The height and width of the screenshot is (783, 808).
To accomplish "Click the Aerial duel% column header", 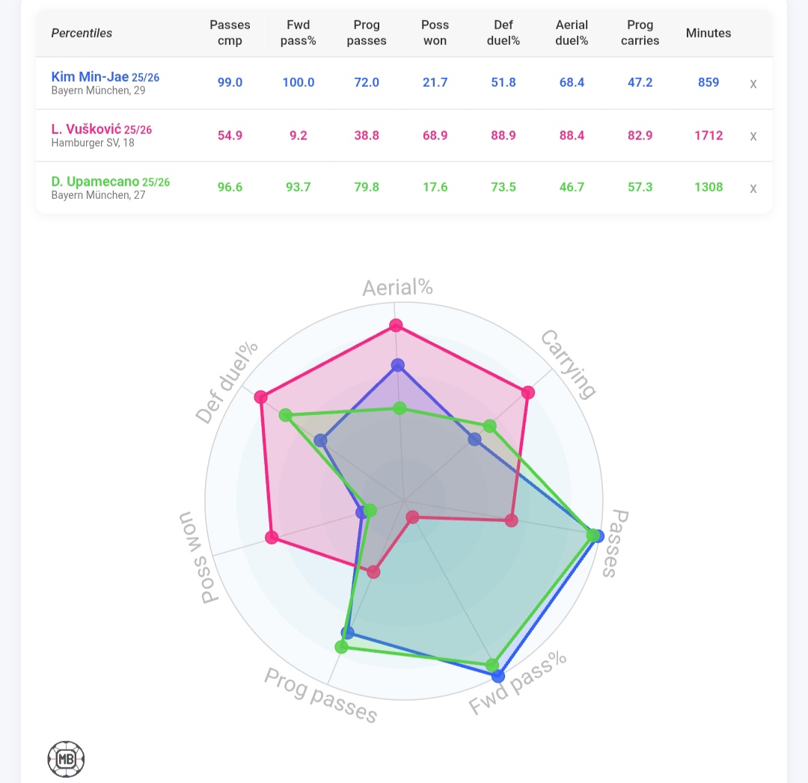I will coord(572,33).
